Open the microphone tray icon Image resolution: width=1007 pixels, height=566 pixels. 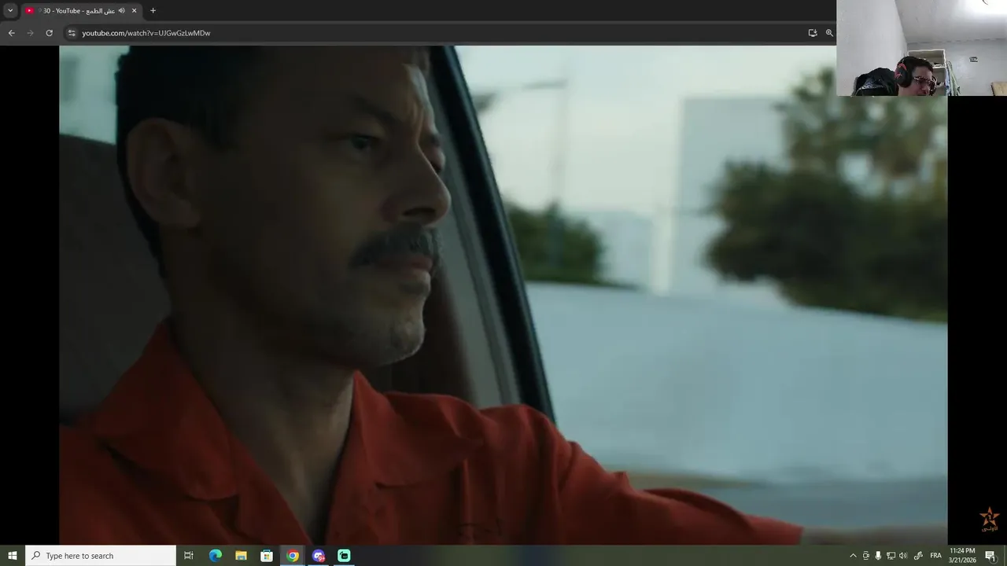click(878, 556)
